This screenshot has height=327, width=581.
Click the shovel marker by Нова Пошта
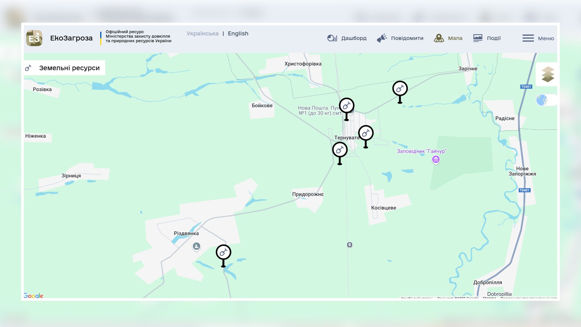click(x=346, y=106)
